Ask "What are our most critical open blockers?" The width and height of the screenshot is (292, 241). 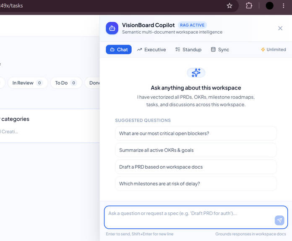[196, 133]
